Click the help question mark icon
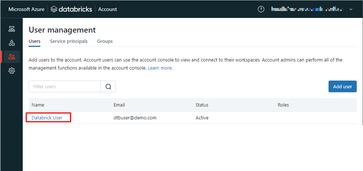The height and width of the screenshot is (171, 363). 261,9
